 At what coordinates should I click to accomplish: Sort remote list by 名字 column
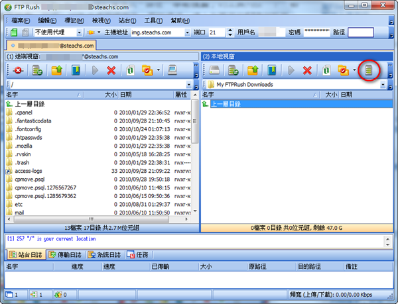44,95
